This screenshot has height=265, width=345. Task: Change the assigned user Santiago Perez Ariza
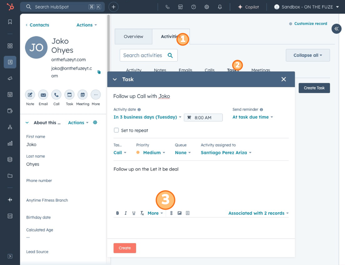coord(226,153)
